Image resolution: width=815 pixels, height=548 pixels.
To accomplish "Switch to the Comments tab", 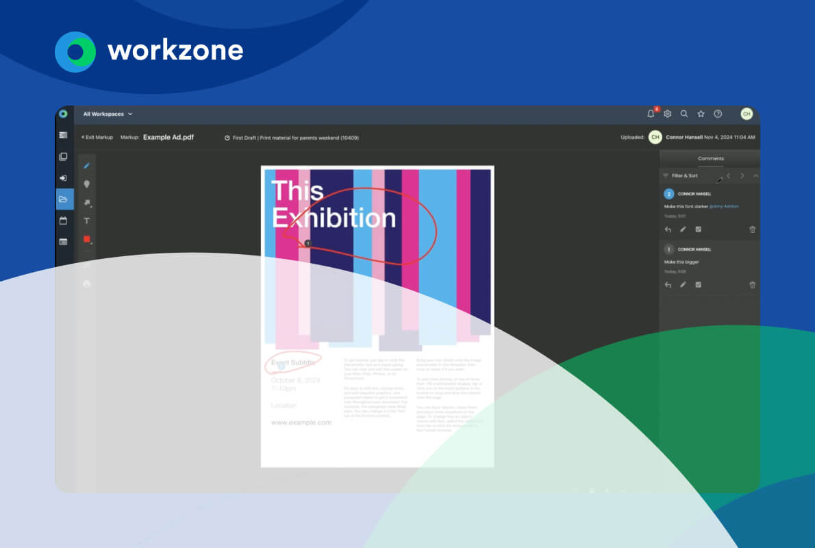I will pyautogui.click(x=711, y=158).
